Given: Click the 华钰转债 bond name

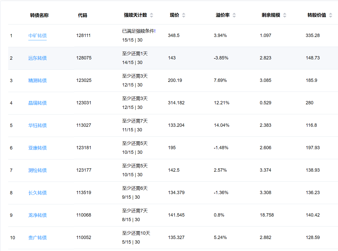Looking at the screenshot, I should (x=37, y=125).
